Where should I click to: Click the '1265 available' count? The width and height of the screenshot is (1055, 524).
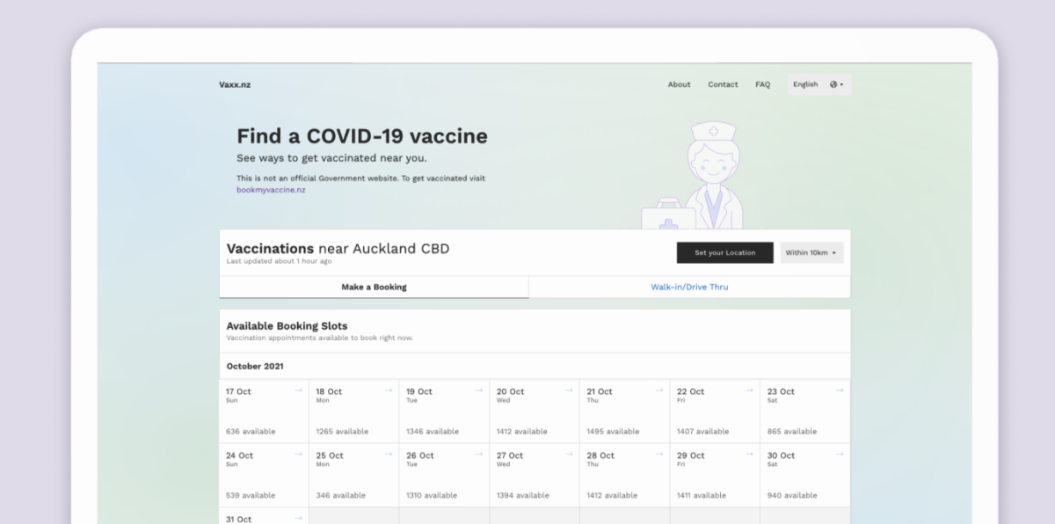click(x=343, y=432)
